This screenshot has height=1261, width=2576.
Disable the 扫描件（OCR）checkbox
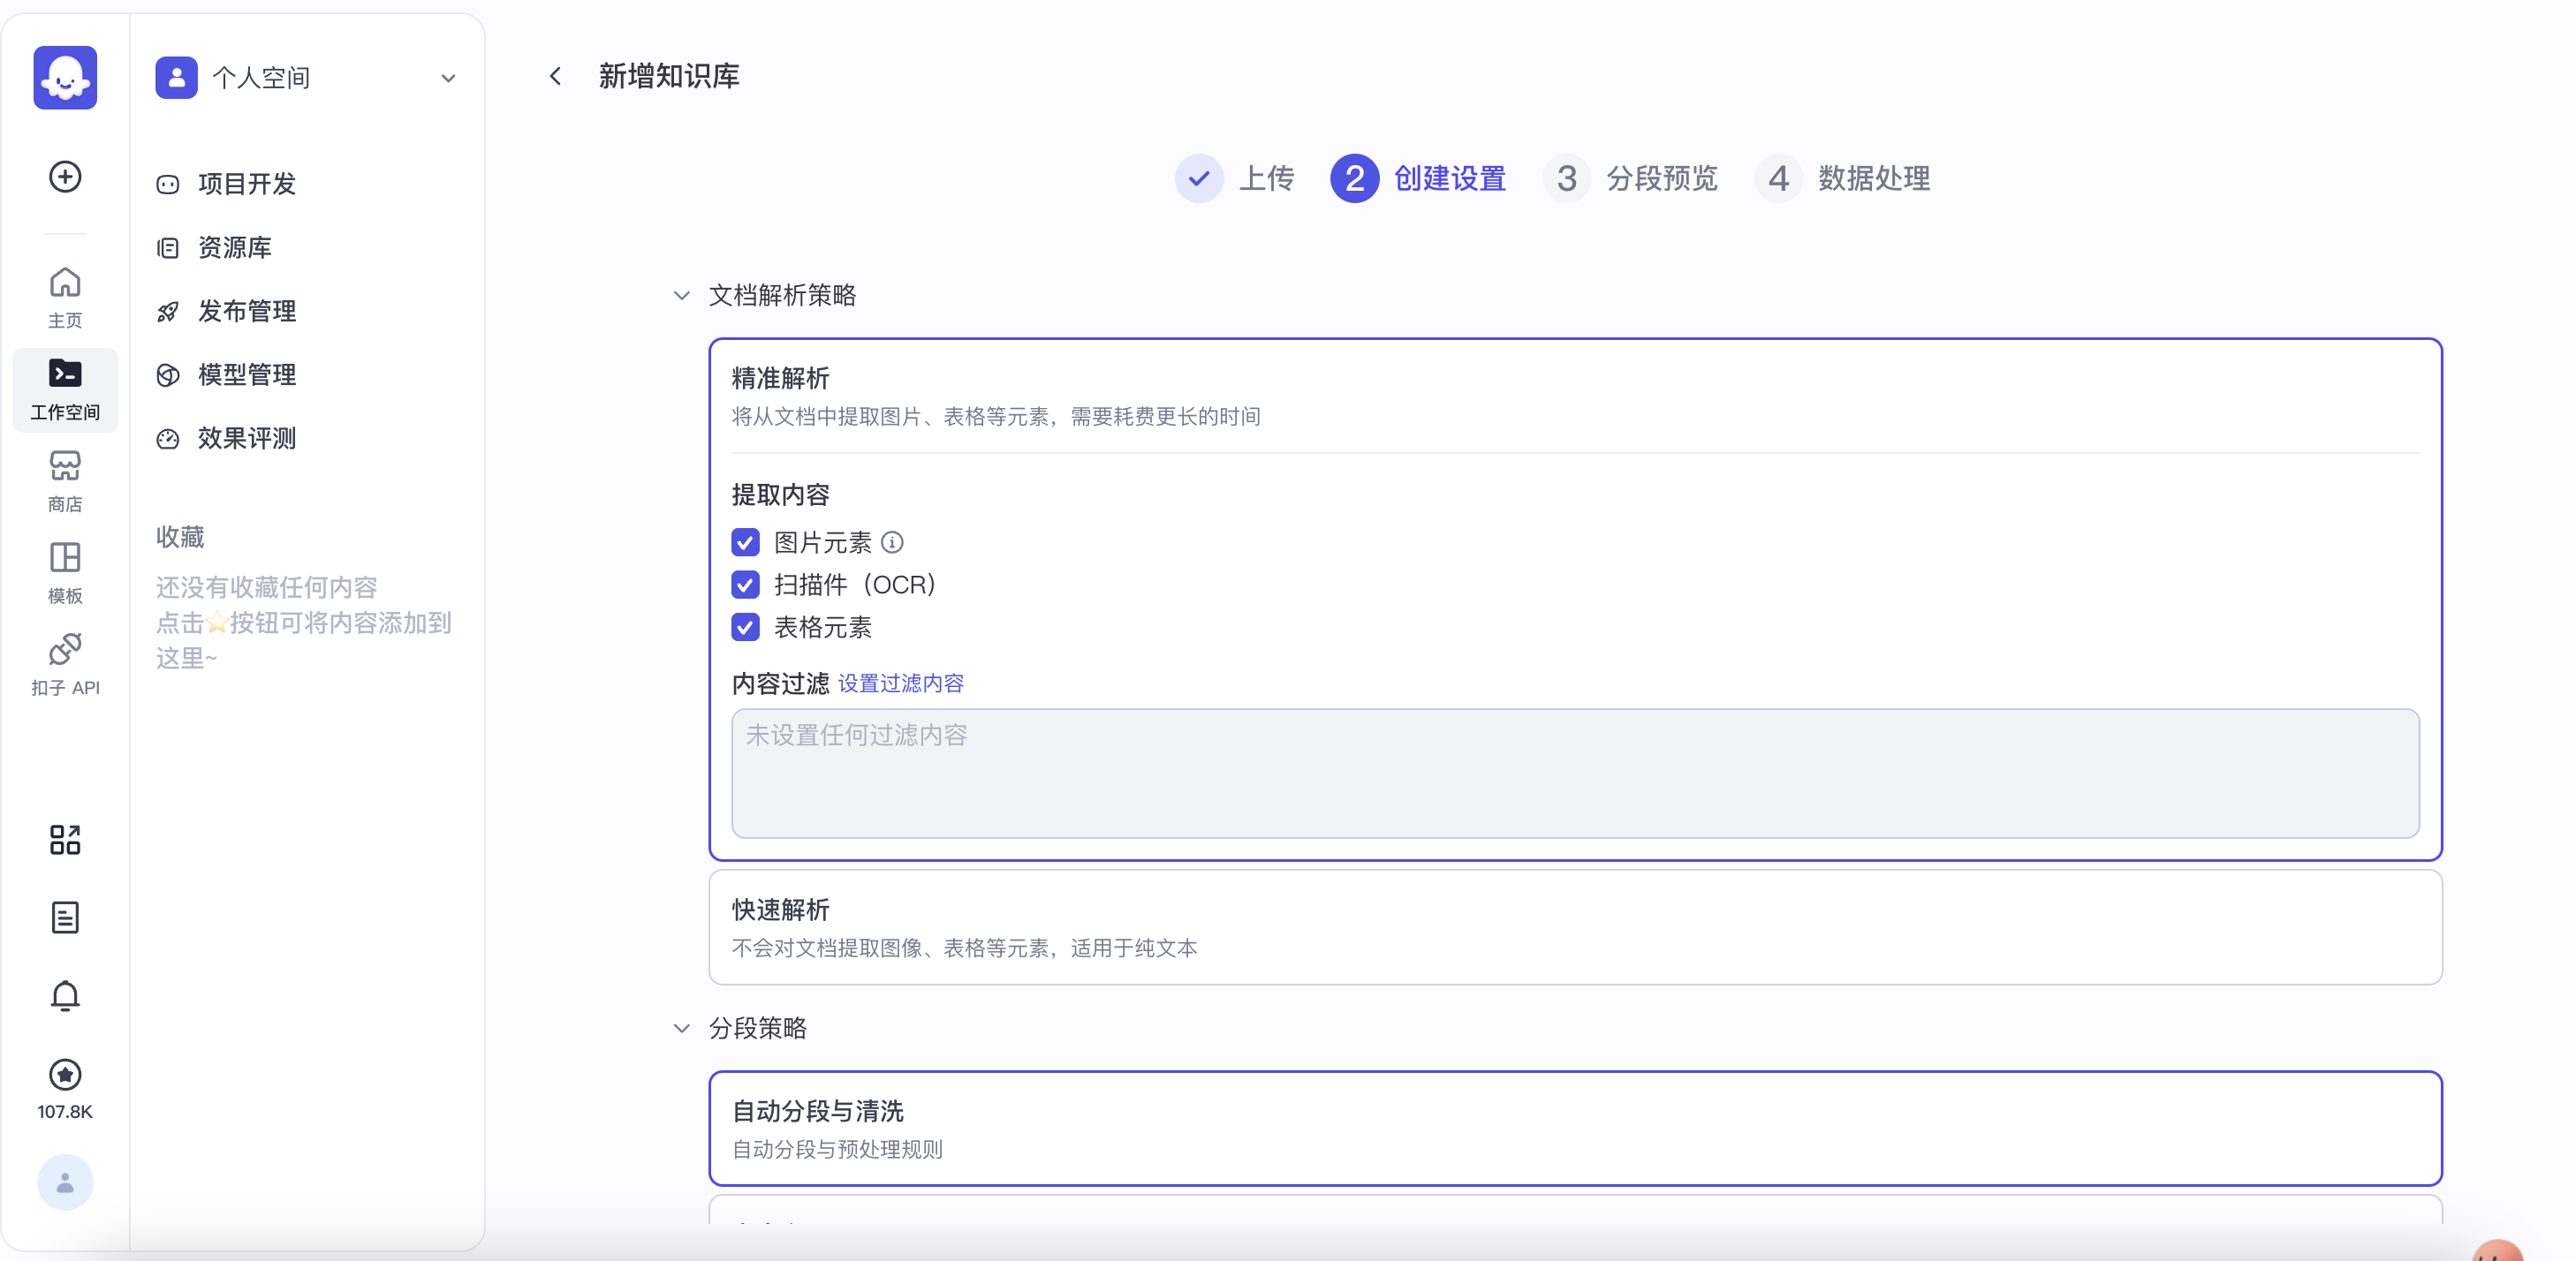pos(745,585)
